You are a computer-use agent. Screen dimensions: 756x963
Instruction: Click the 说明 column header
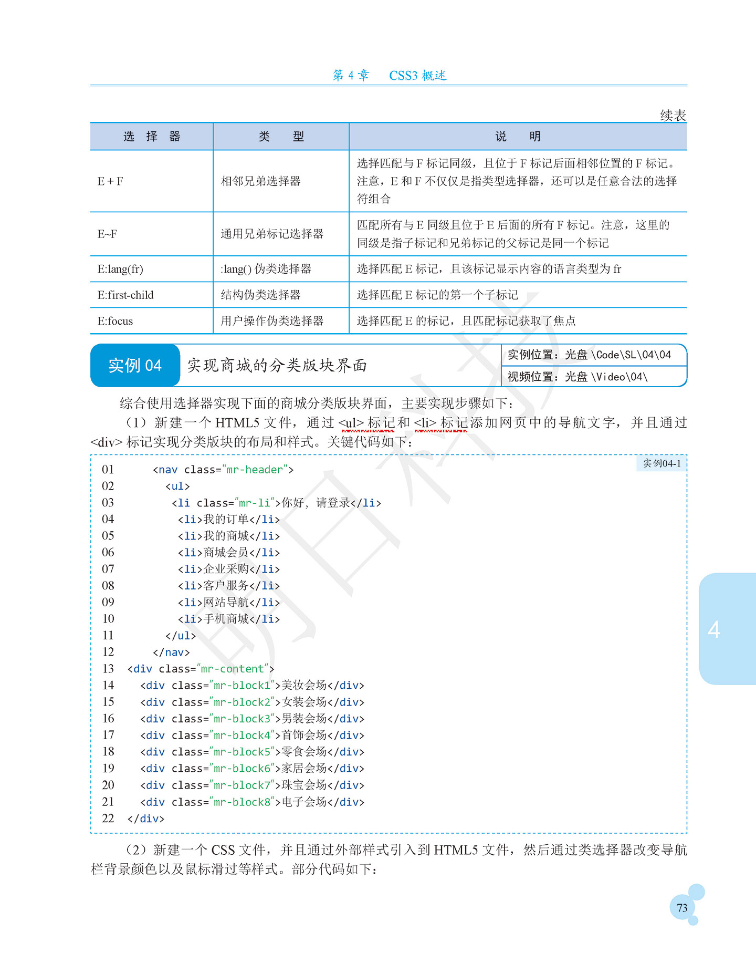518,137
